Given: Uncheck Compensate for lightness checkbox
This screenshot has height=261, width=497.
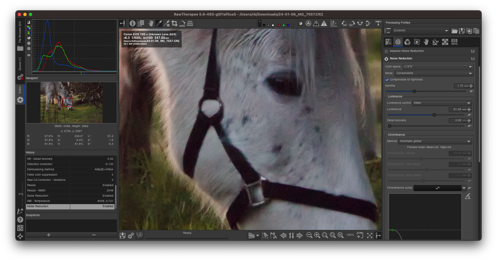Looking at the screenshot, I should tap(387, 80).
